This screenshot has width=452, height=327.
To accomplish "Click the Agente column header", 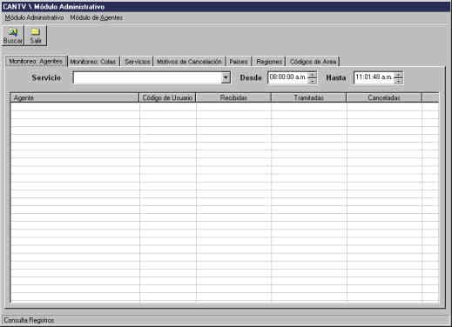I will 75,97.
